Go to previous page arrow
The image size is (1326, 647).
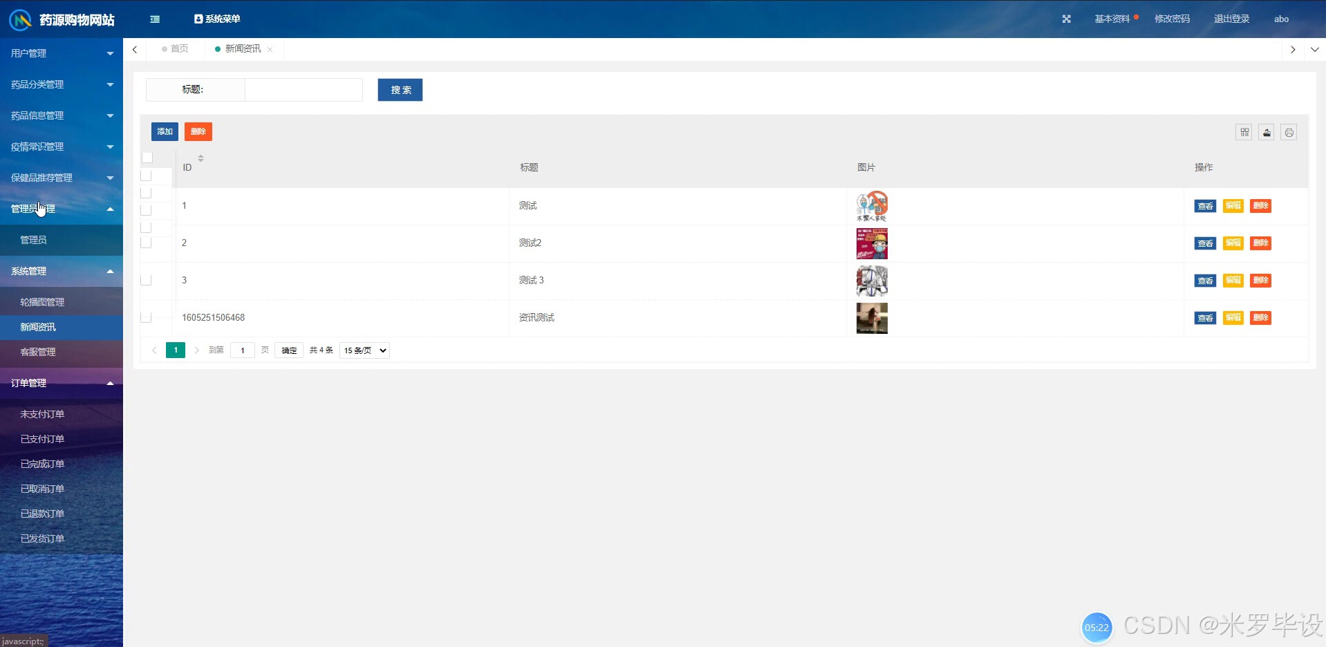[154, 350]
